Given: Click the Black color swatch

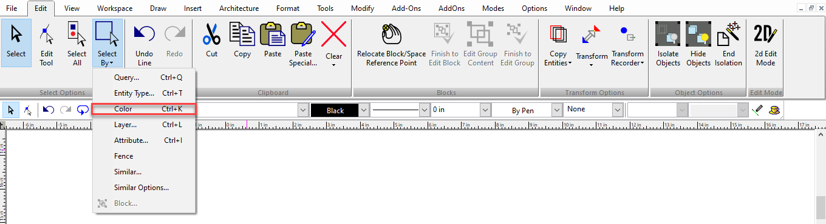Looking at the screenshot, I should coord(335,110).
